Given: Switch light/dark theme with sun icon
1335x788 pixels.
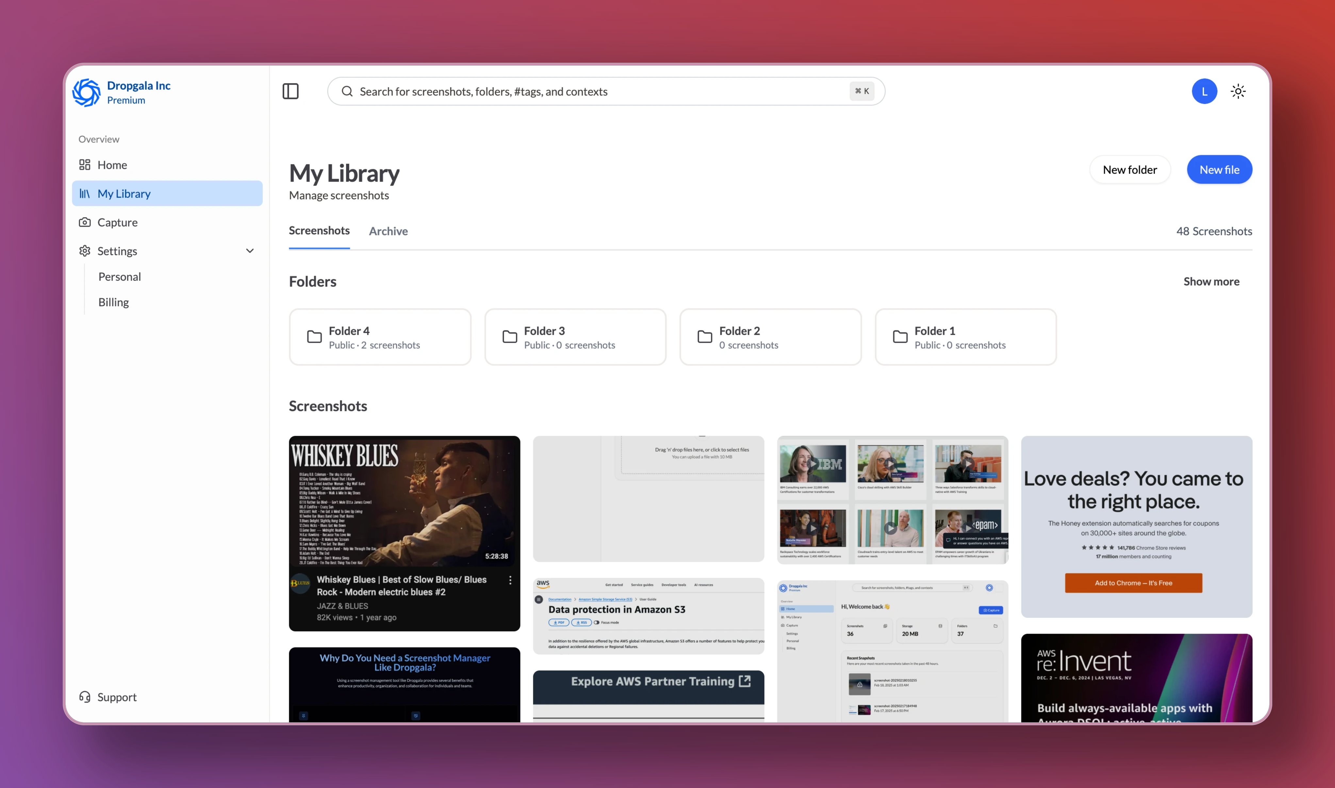Looking at the screenshot, I should coord(1238,91).
